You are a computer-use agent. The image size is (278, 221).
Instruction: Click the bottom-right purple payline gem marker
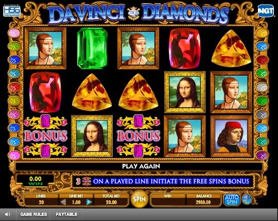click(262, 156)
